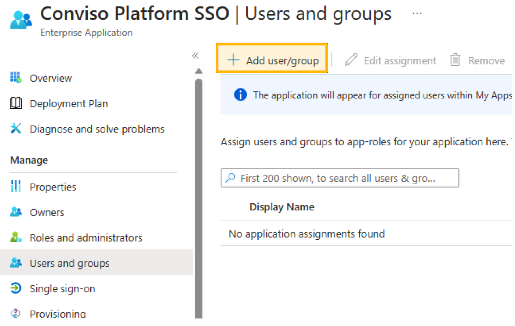Click the Edit assignment pencil icon
Screen dimensions: 515x326
tap(351, 59)
